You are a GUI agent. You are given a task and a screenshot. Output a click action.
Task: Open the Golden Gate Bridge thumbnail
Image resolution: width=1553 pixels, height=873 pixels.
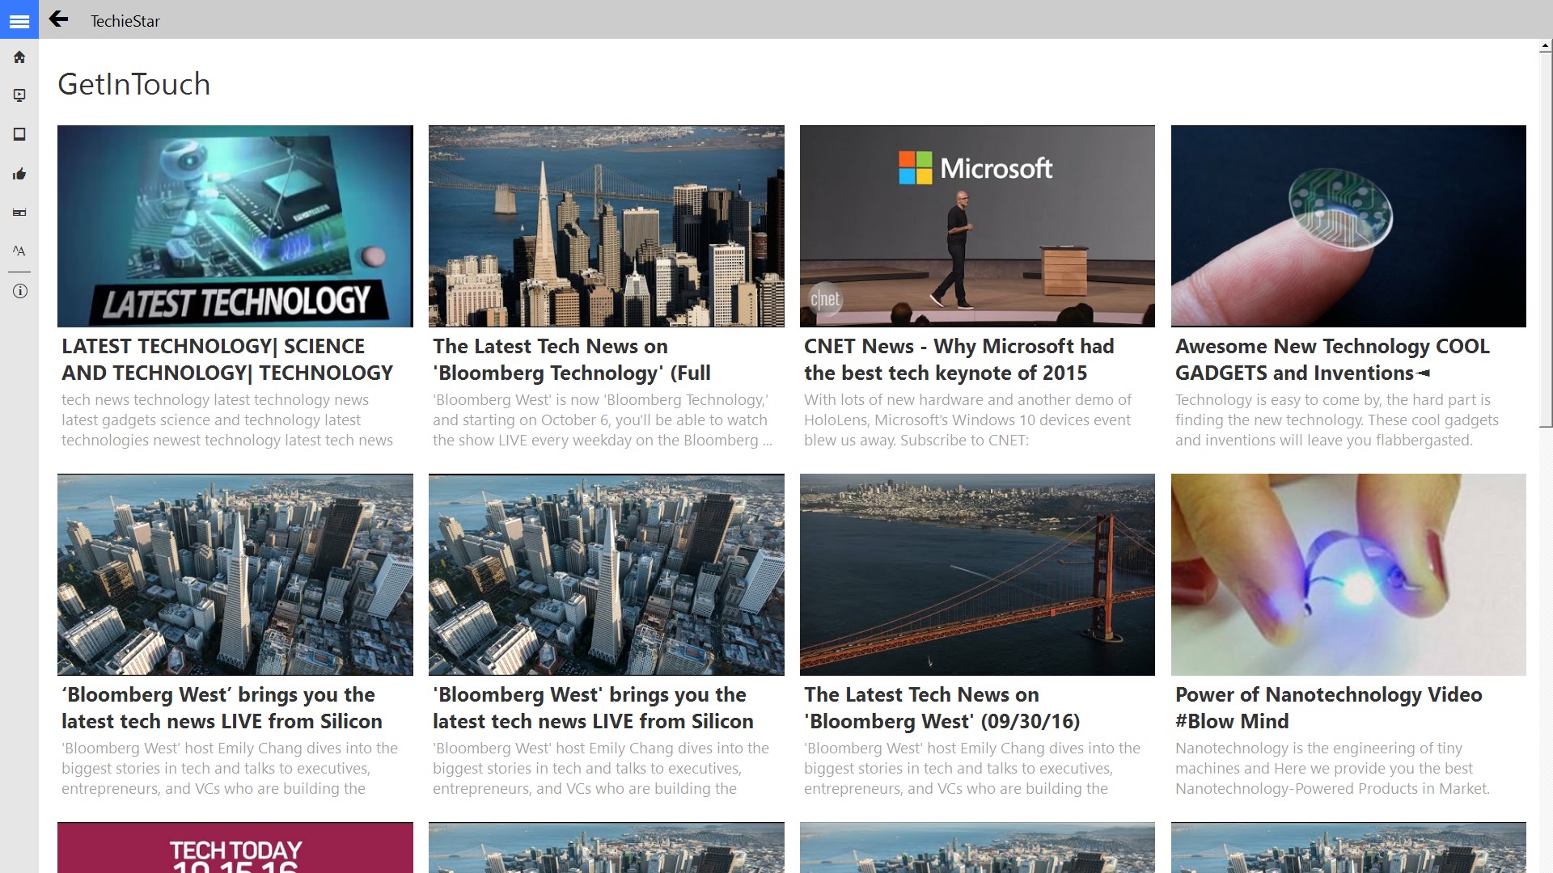(977, 574)
